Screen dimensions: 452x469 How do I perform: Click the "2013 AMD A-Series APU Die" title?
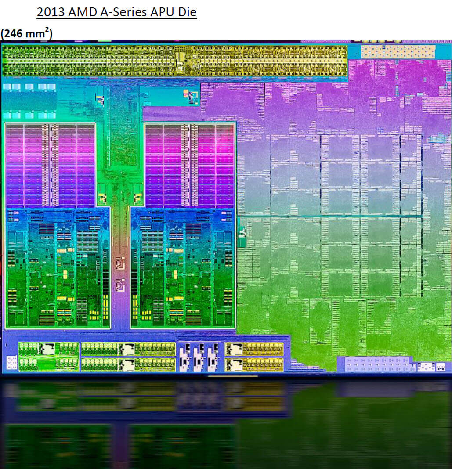tap(117, 12)
